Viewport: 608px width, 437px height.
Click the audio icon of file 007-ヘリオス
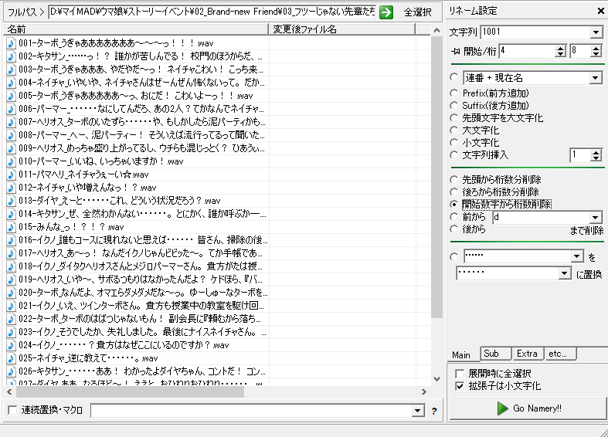[x=11, y=122]
